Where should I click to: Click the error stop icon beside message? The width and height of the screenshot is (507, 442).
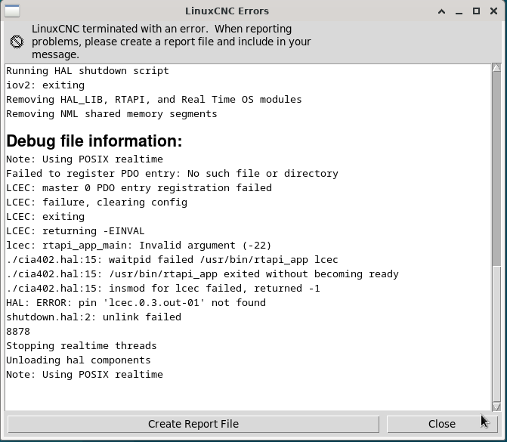tap(17, 42)
